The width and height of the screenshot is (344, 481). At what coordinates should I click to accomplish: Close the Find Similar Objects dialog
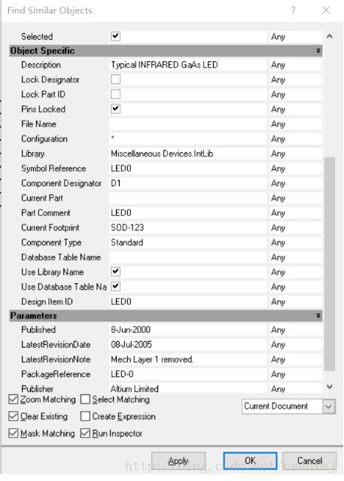point(326,11)
